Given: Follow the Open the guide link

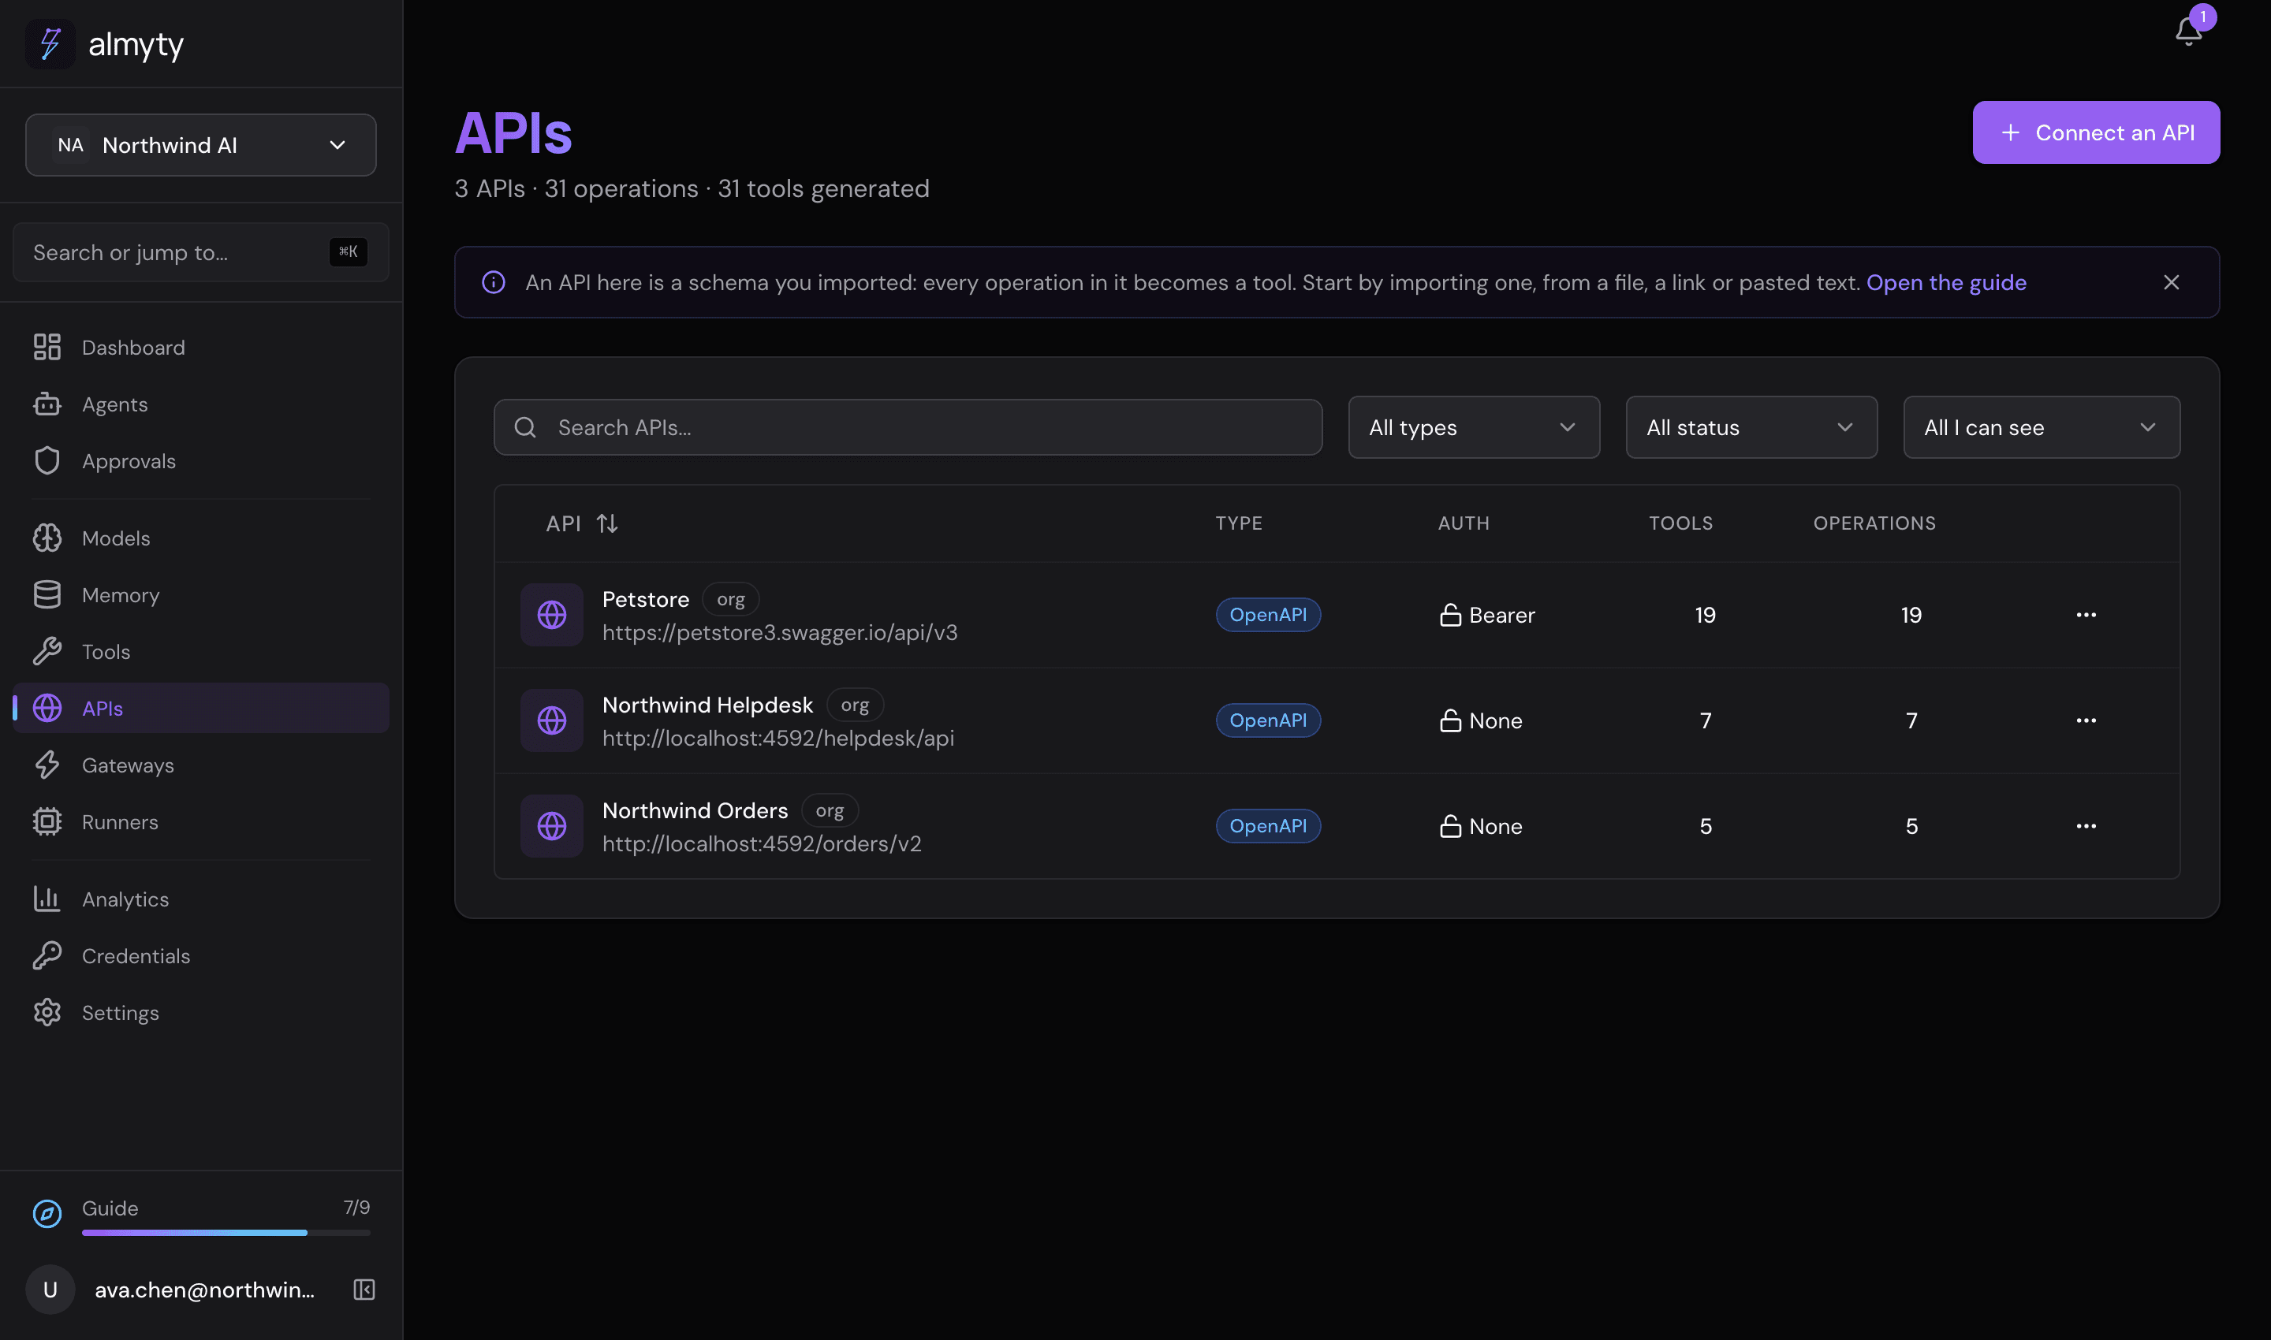Looking at the screenshot, I should (1946, 283).
